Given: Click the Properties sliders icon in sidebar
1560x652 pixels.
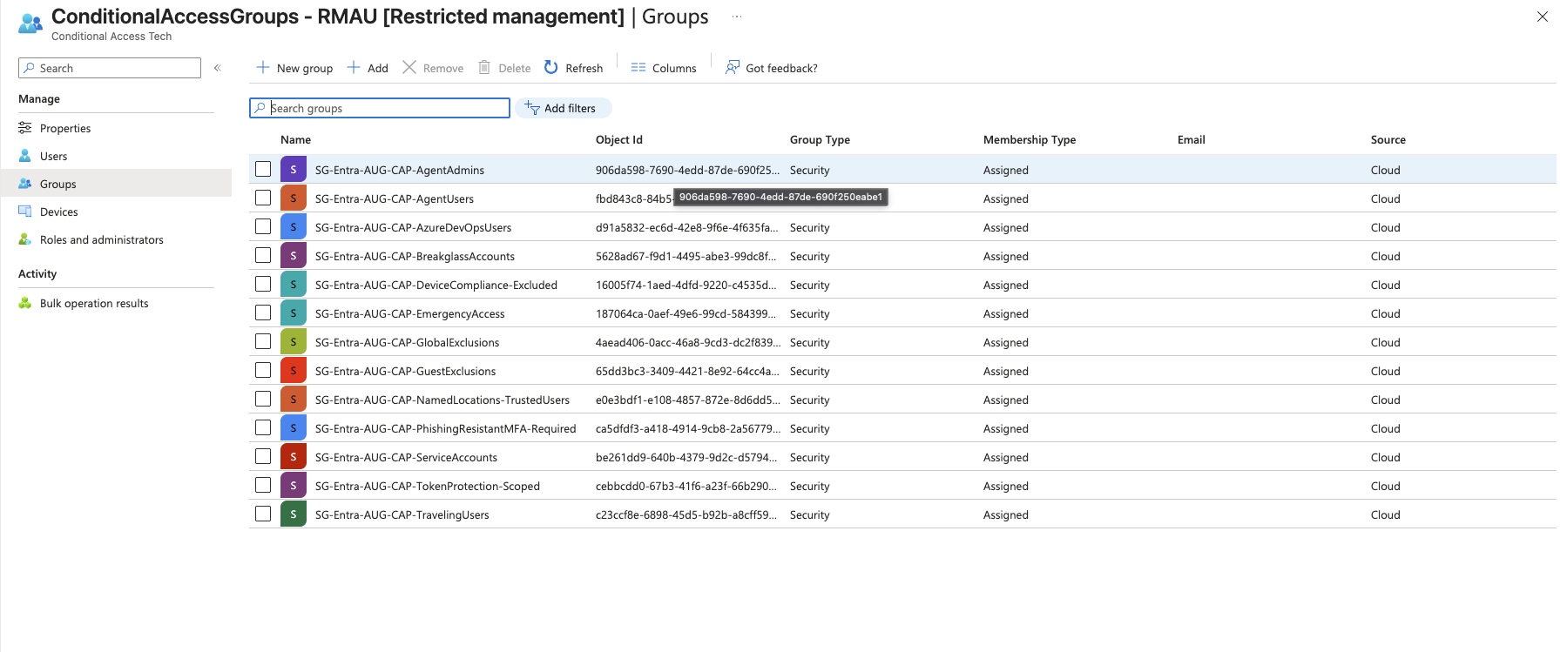Looking at the screenshot, I should coord(25,128).
